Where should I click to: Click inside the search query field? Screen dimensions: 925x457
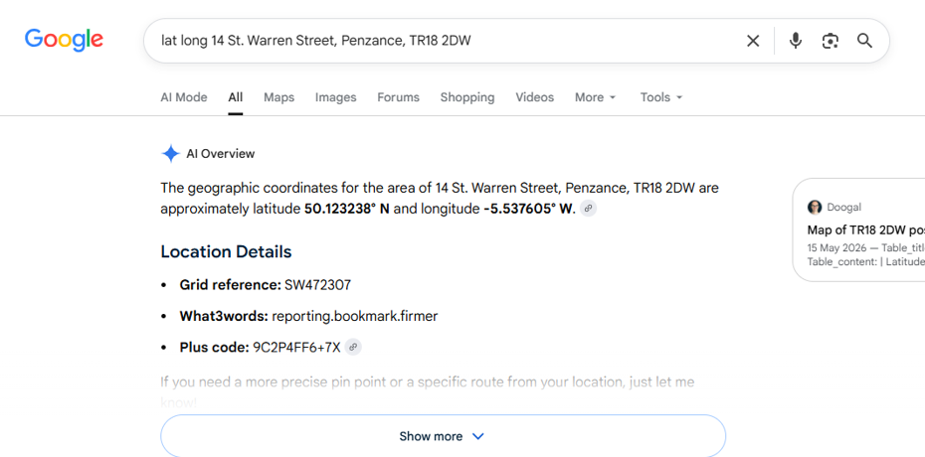(443, 41)
